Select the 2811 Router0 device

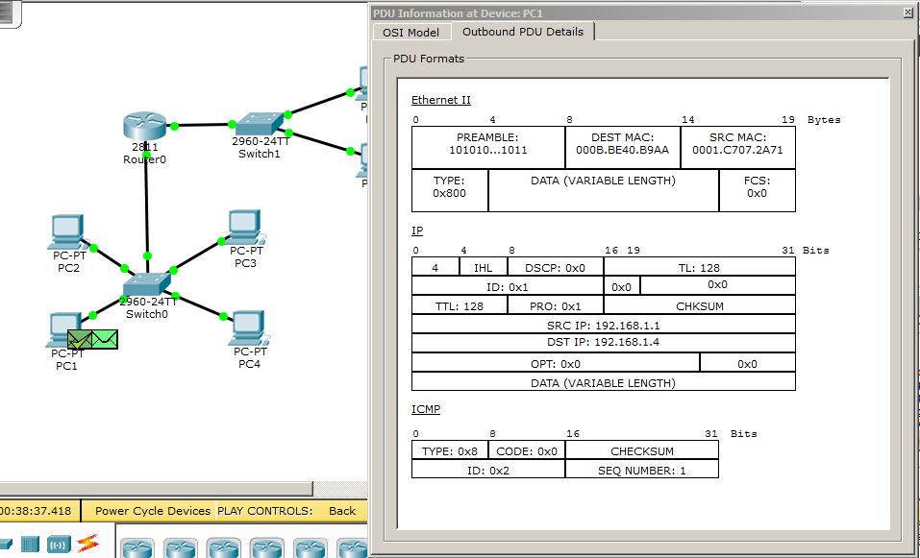pyautogui.click(x=145, y=126)
